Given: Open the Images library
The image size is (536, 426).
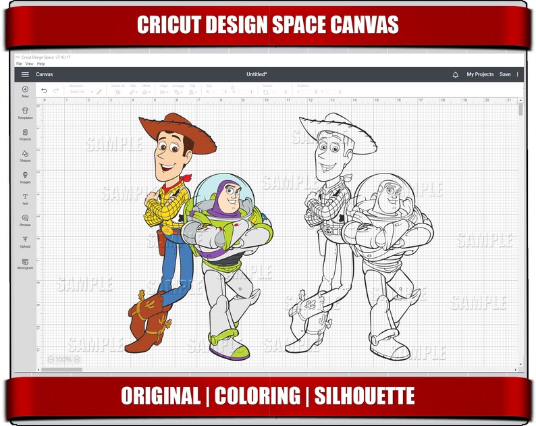Looking at the screenshot, I should (x=25, y=178).
